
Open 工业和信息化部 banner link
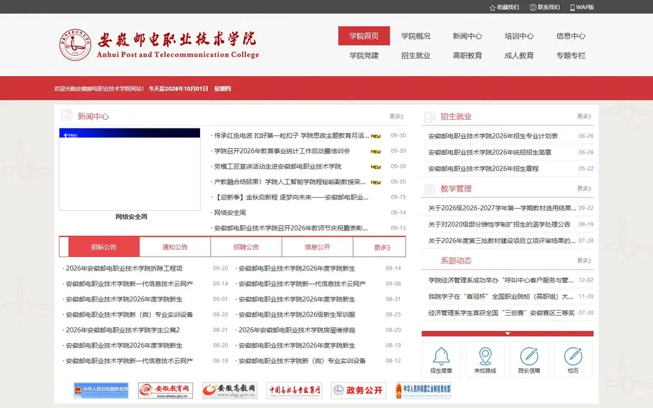click(x=423, y=390)
